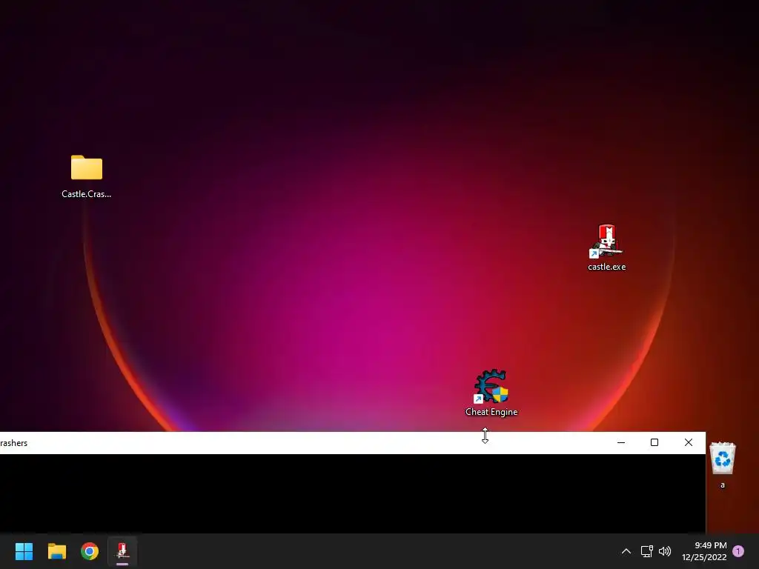
Task: Close the Castle Crashers game window
Action: pyautogui.click(x=689, y=442)
